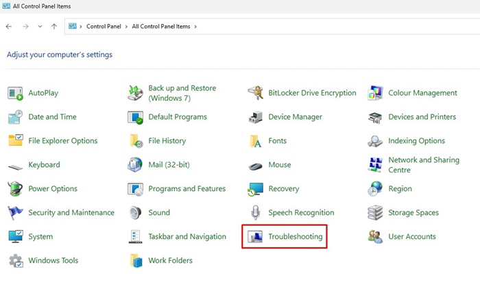This screenshot has height=295, width=480.
Task: Click the Windows Tools text link
Action: pos(53,261)
